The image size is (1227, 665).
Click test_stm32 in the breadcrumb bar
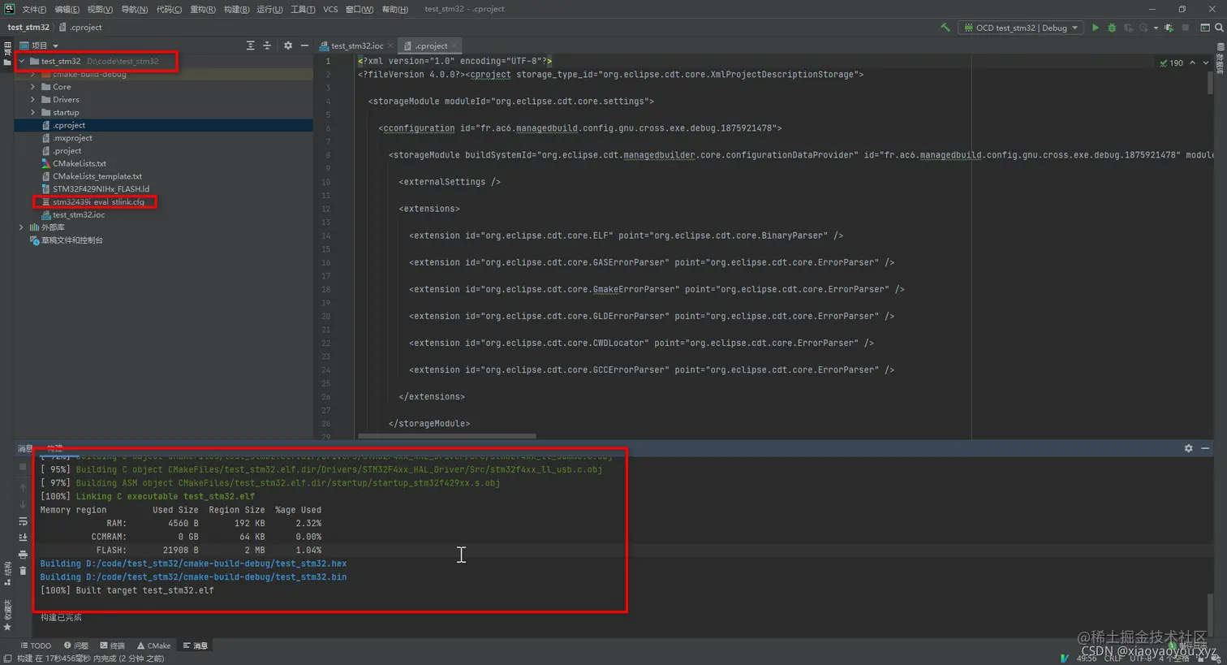pos(28,27)
